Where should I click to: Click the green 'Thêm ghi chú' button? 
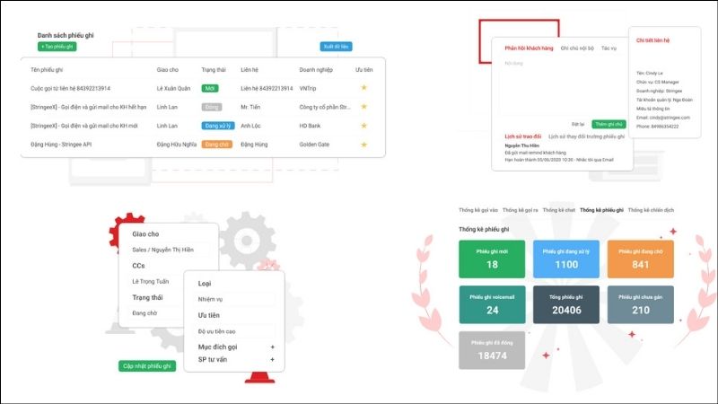pyautogui.click(x=609, y=124)
